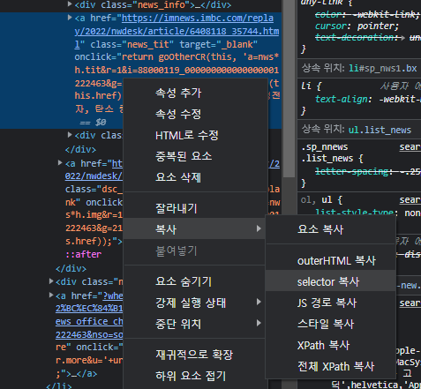The image size is (421, 389).
Task: Choose '전체 XPath 복사' option
Action: click(330, 366)
